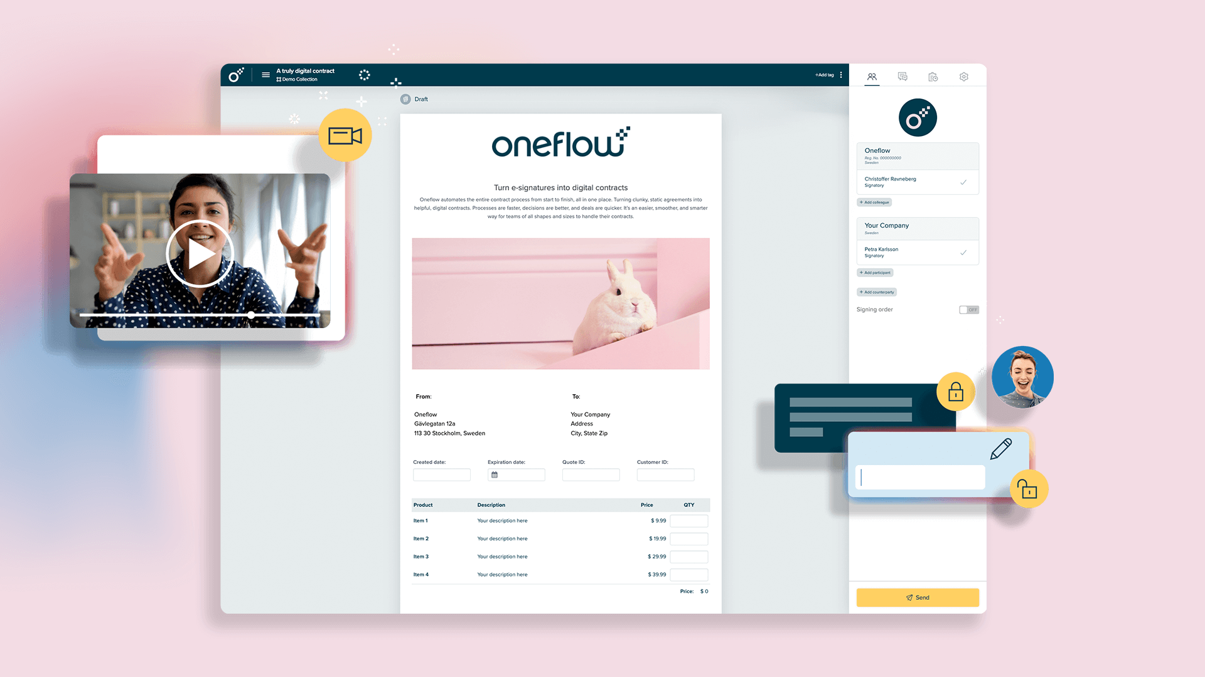This screenshot has height=677, width=1205.
Task: Click the participants panel icon
Action: 872,76
